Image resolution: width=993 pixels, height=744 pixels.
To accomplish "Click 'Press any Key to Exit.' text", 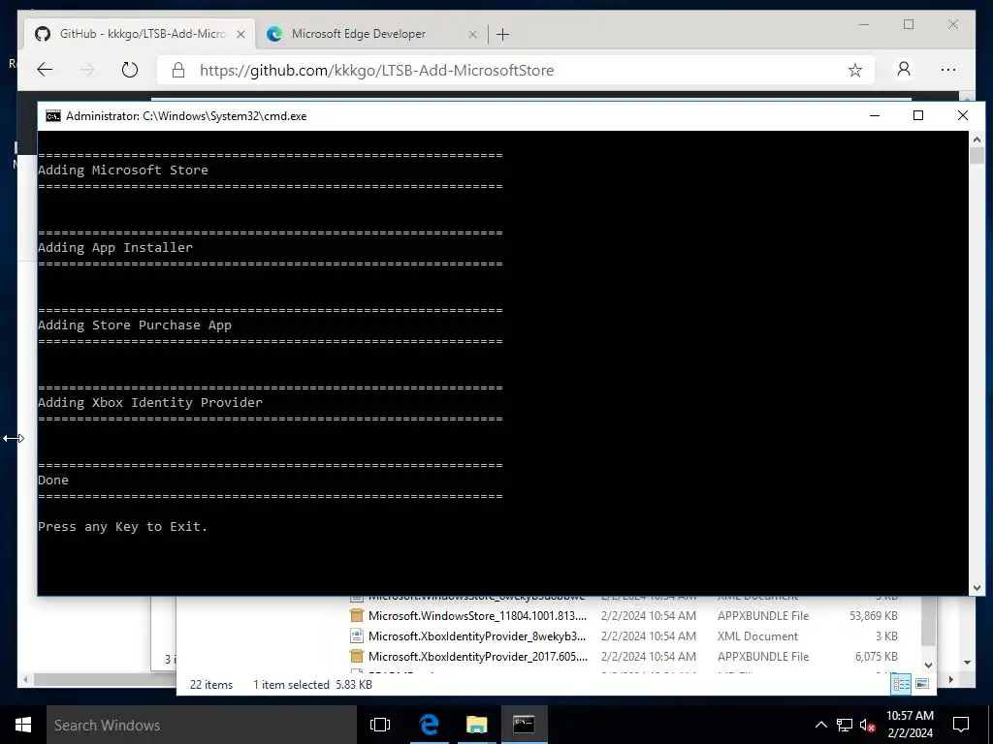I will point(123,526).
